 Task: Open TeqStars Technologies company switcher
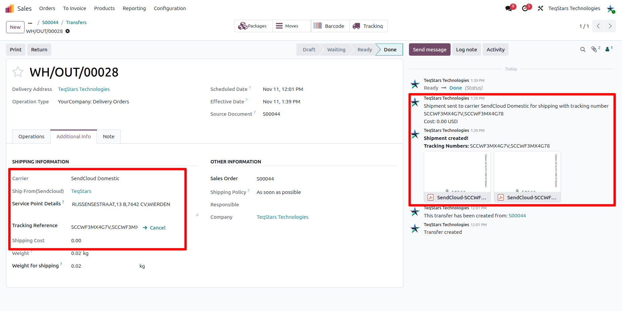point(574,8)
